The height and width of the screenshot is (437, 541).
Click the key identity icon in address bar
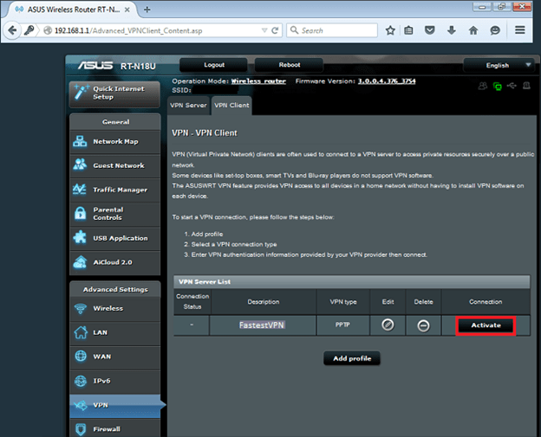pyautogui.click(x=29, y=30)
